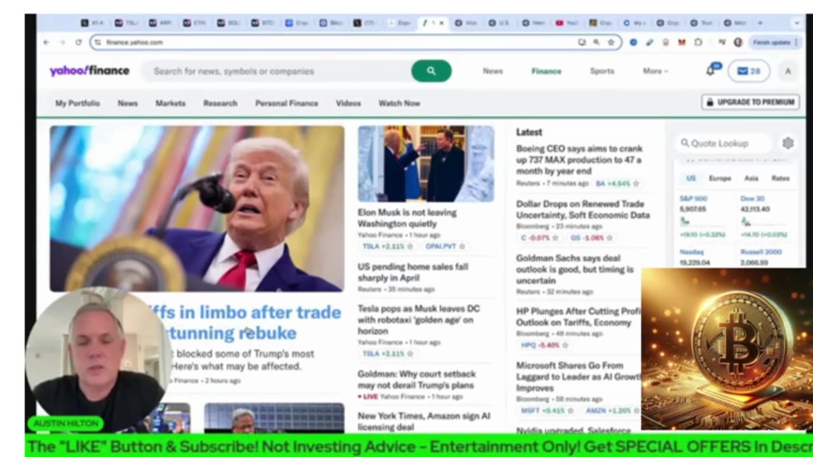Click the blue circle extension icon
Screen dimensions: 813x457
click(633, 43)
